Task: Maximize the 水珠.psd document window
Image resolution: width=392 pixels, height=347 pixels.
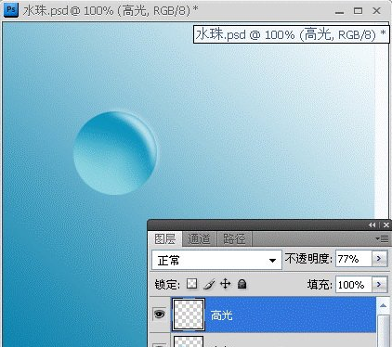Action: [358, 11]
